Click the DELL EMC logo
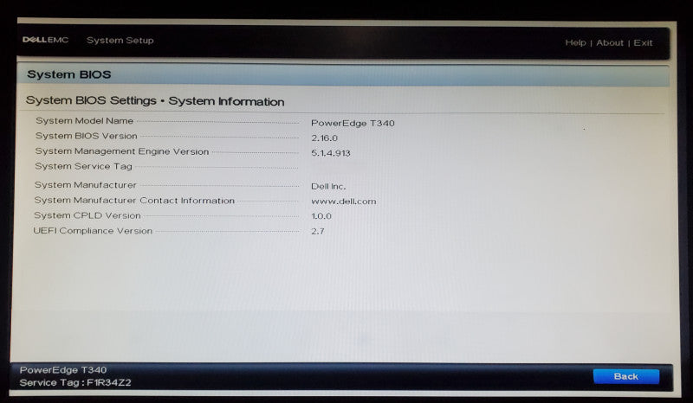Screen dimensions: 693x403 pyautogui.click(x=46, y=40)
